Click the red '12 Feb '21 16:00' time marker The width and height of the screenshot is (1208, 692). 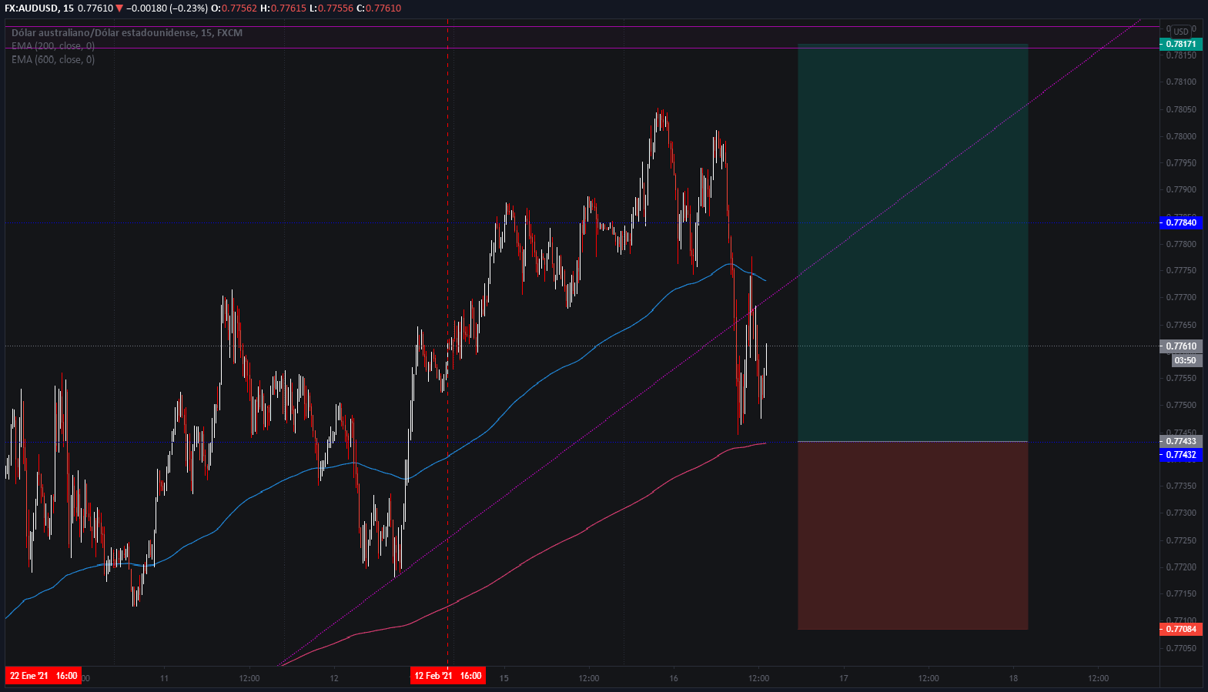[447, 676]
